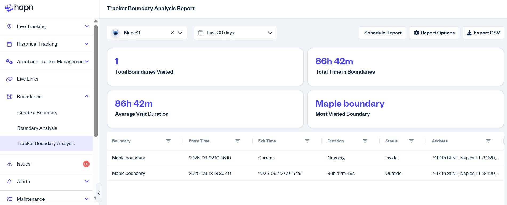Click the Maple11 tracker avatar
The width and height of the screenshot is (507, 205).
115,33
